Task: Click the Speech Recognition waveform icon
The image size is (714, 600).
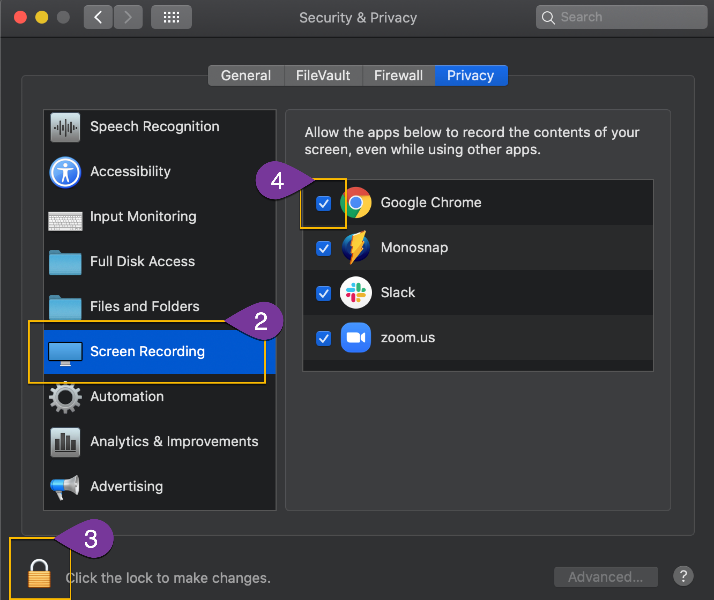Action: pyautogui.click(x=65, y=127)
